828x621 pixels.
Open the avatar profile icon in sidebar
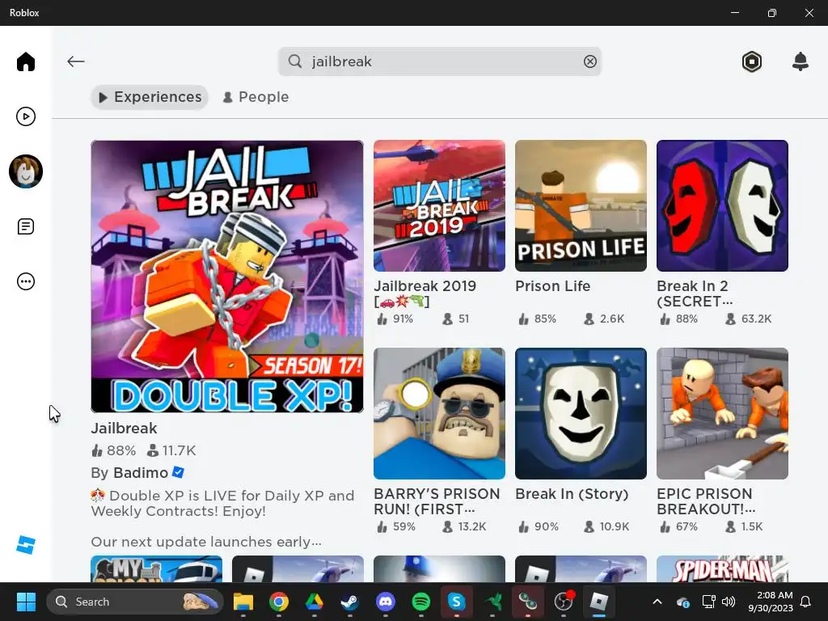[25, 171]
